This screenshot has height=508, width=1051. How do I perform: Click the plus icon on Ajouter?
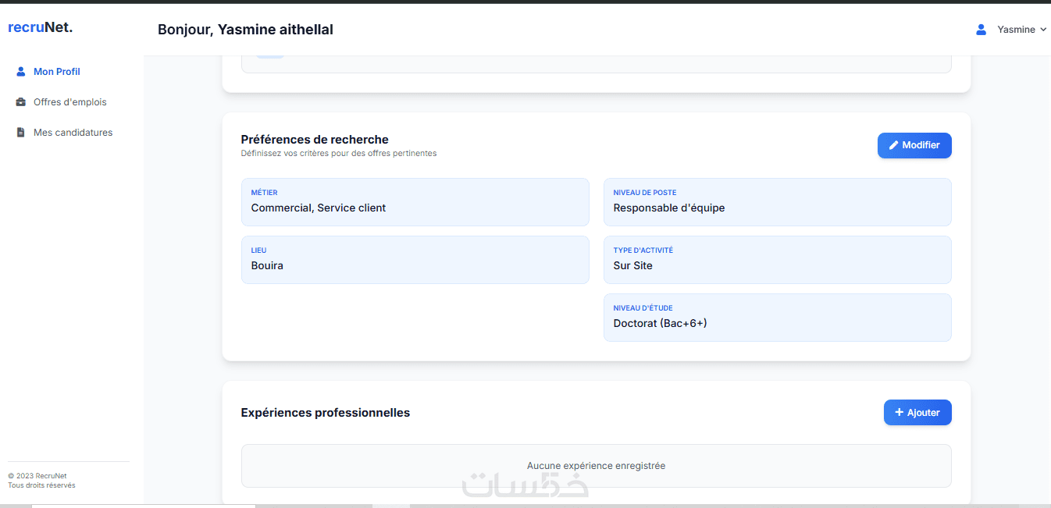click(x=900, y=413)
